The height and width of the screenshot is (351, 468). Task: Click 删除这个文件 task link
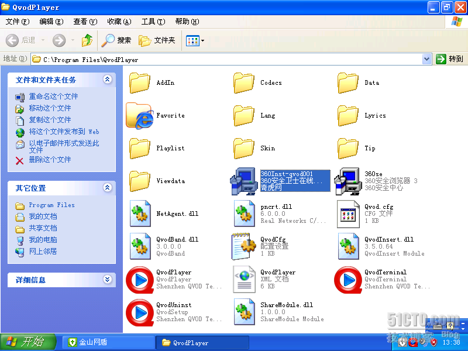50,160
